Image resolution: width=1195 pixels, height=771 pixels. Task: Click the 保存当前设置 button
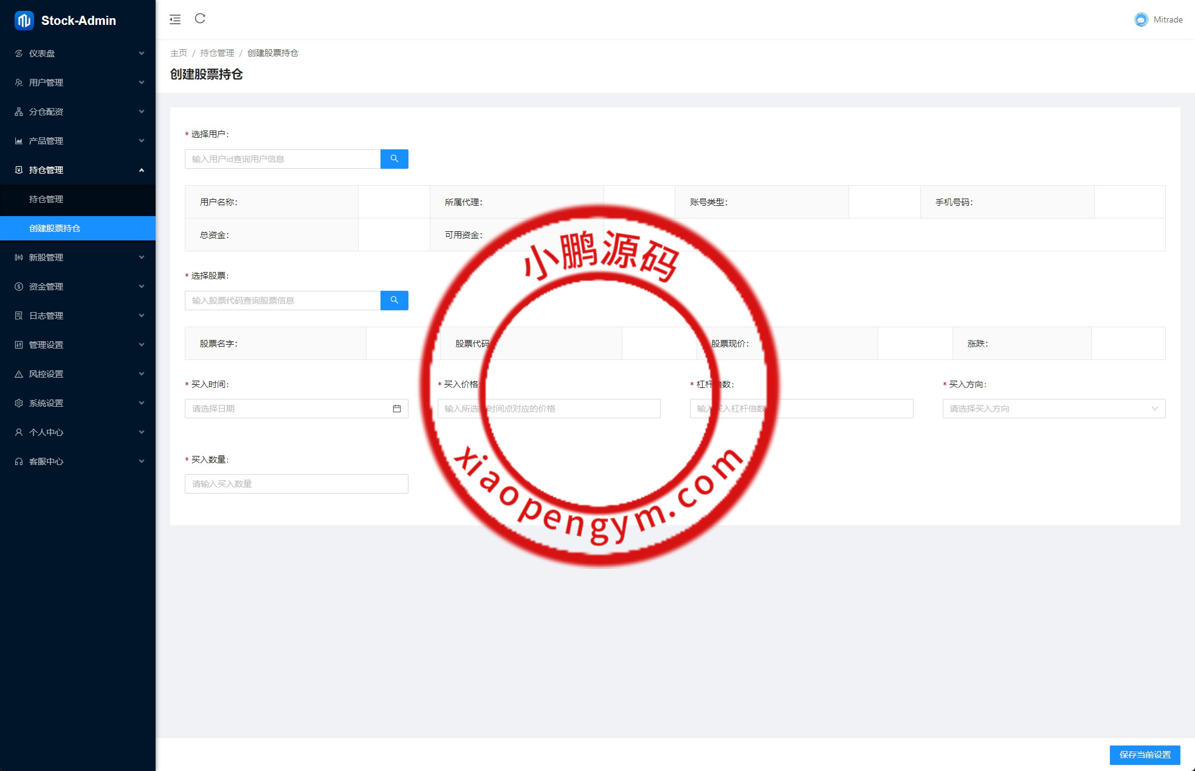click(1145, 755)
